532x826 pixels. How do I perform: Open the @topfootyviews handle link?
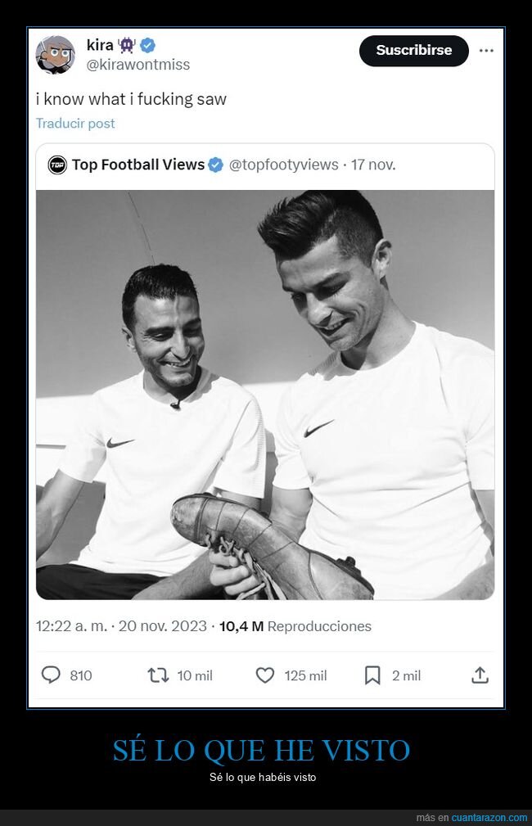[283, 165]
